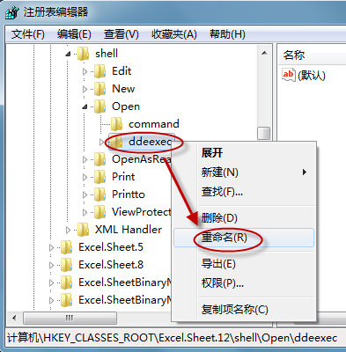
Task: Choose 权限(P)... in context menu
Action: (244, 283)
